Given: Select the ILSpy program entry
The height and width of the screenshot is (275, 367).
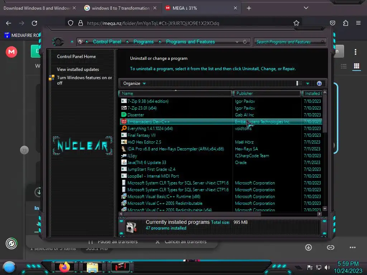Looking at the screenshot, I should click(221, 155).
